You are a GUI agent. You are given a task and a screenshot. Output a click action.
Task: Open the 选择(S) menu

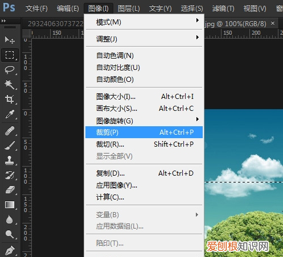click(x=192, y=9)
